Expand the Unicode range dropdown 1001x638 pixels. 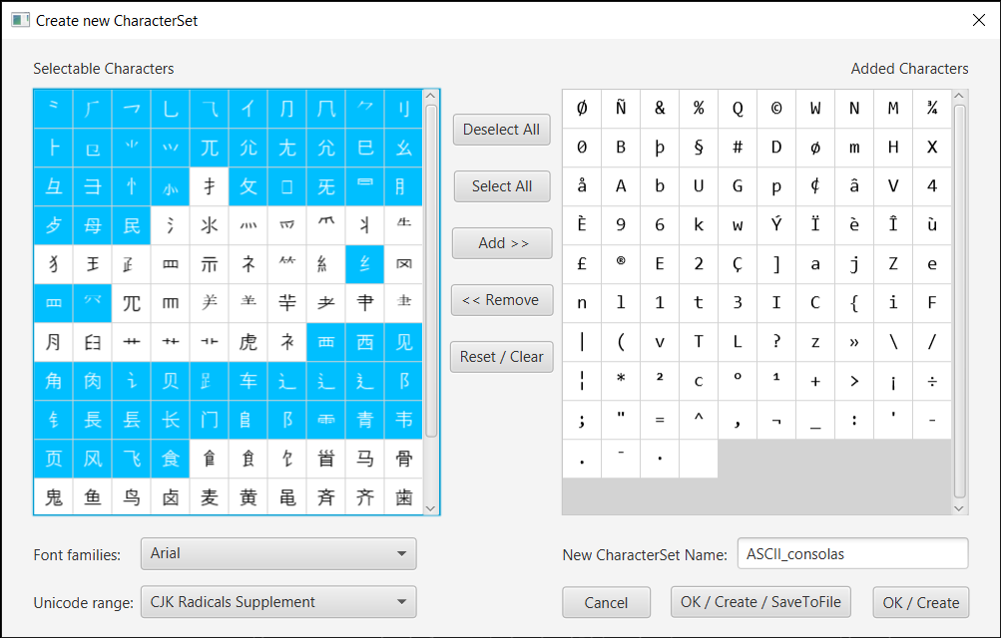click(x=278, y=602)
